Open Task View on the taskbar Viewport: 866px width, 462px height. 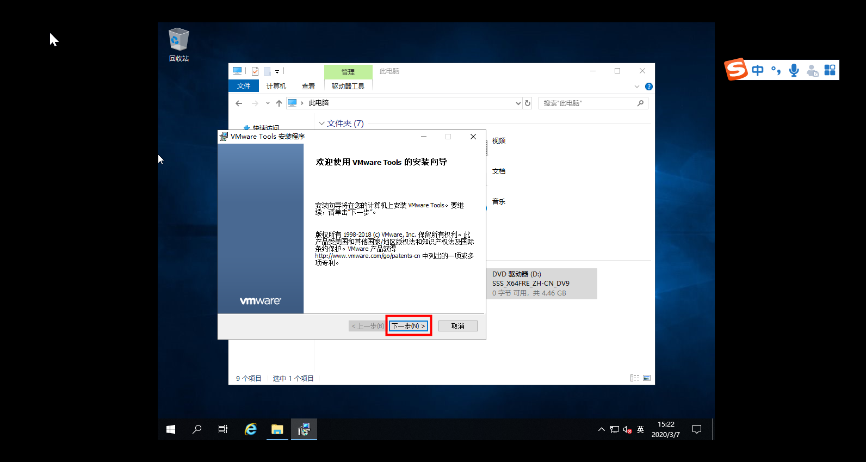223,429
